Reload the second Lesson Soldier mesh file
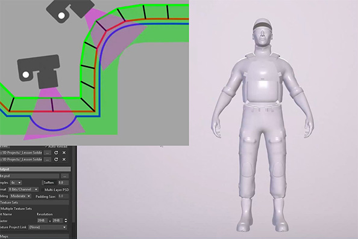Viewport: 358px width, 239px height. click(x=56, y=159)
